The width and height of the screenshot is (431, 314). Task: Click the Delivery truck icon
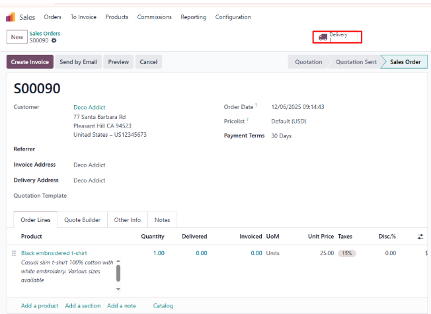[323, 38]
